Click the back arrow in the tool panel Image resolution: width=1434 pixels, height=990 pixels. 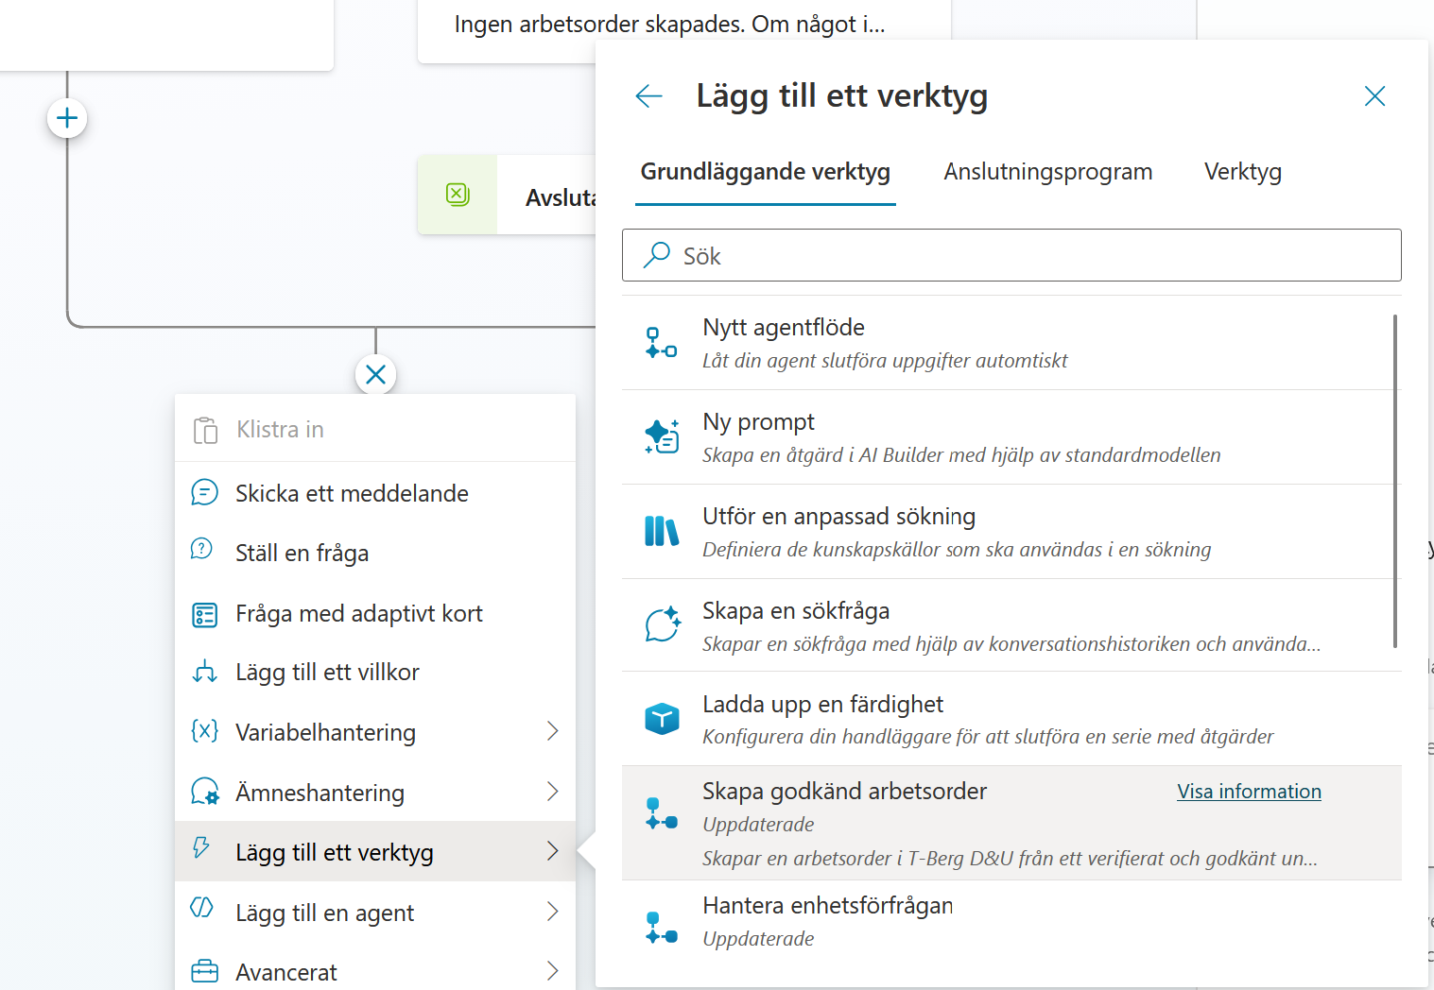click(x=648, y=95)
